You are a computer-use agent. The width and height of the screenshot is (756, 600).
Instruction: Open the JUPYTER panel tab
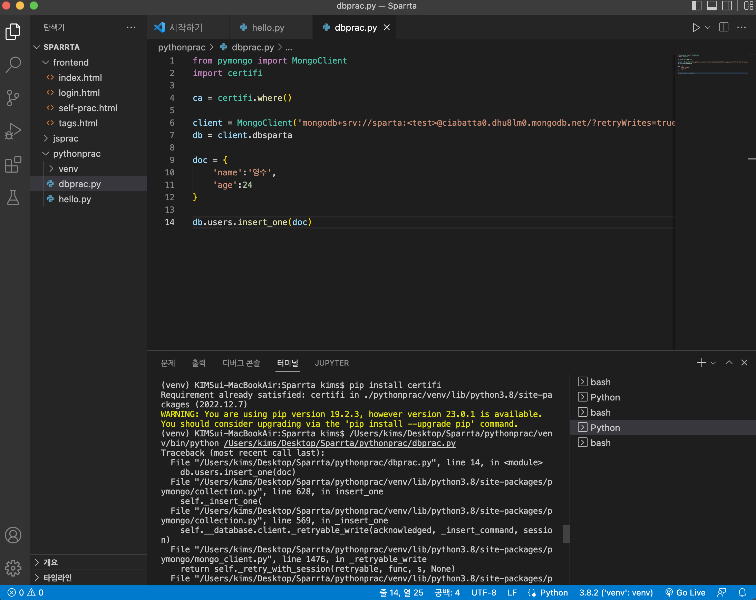click(x=332, y=363)
